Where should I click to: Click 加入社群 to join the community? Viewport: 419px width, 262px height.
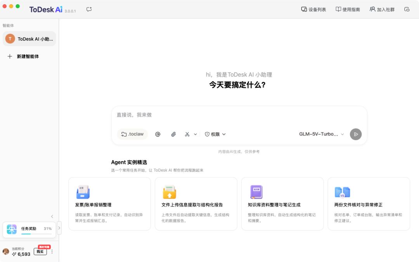(382, 9)
